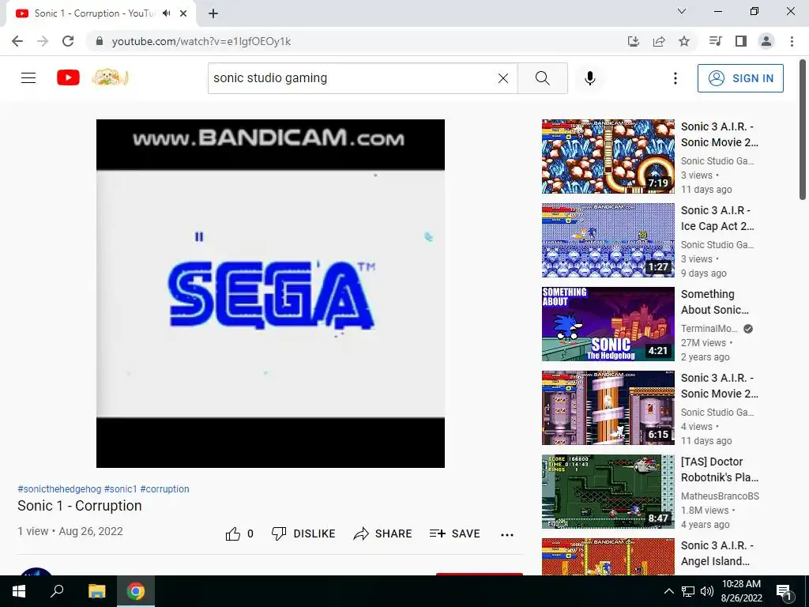Click the address bar URL
809x607 pixels.
(x=201, y=41)
